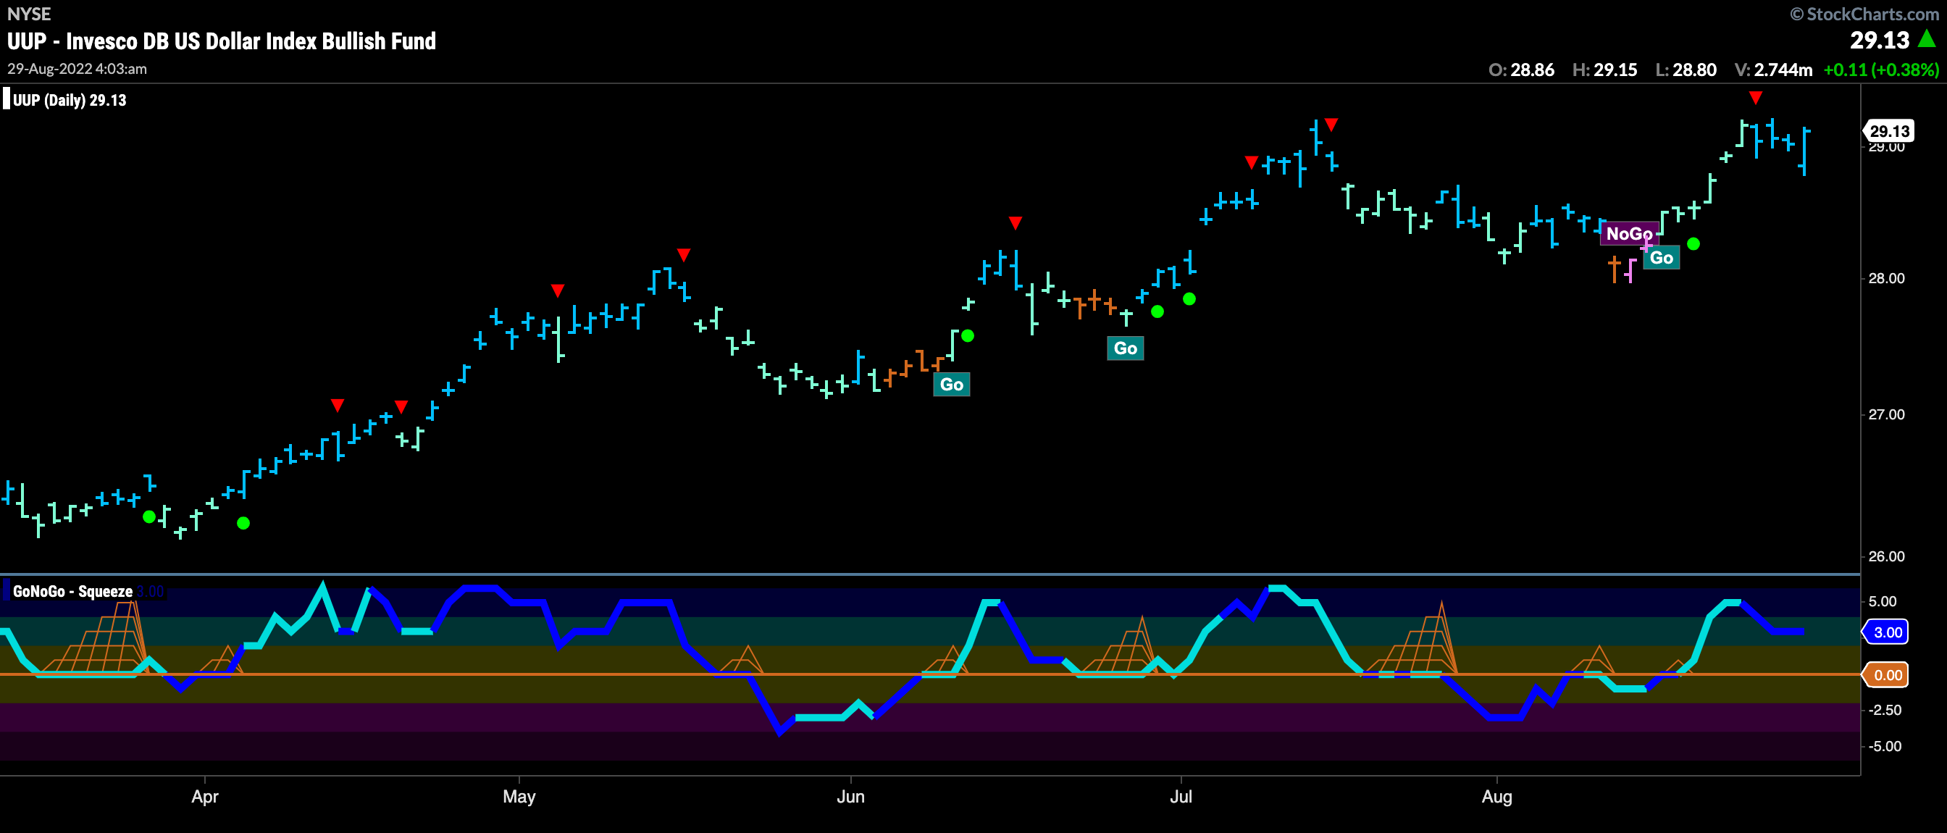The width and height of the screenshot is (1947, 833).
Task: Click the green dot in mid August
Action: [x=1693, y=243]
